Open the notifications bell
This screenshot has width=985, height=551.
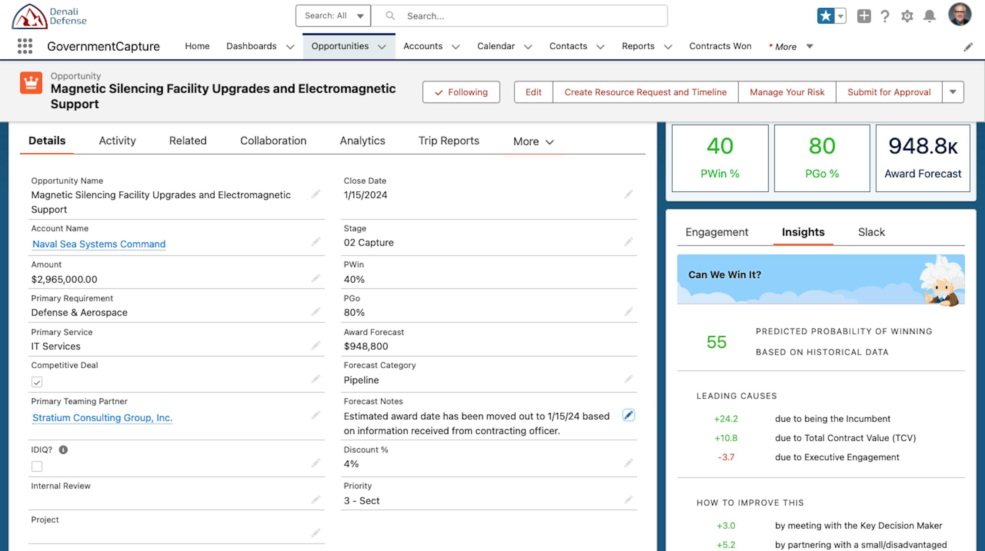930,16
